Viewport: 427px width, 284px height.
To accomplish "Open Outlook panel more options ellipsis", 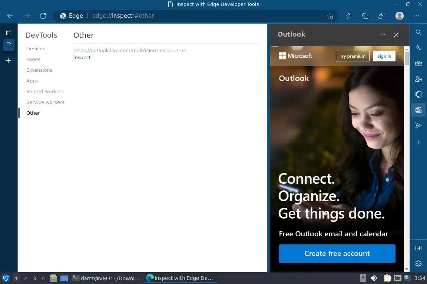I will [x=383, y=35].
